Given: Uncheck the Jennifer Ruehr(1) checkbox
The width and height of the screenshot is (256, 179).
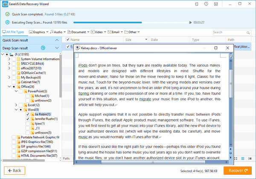Looking at the screenshot, I should coord(28,119).
